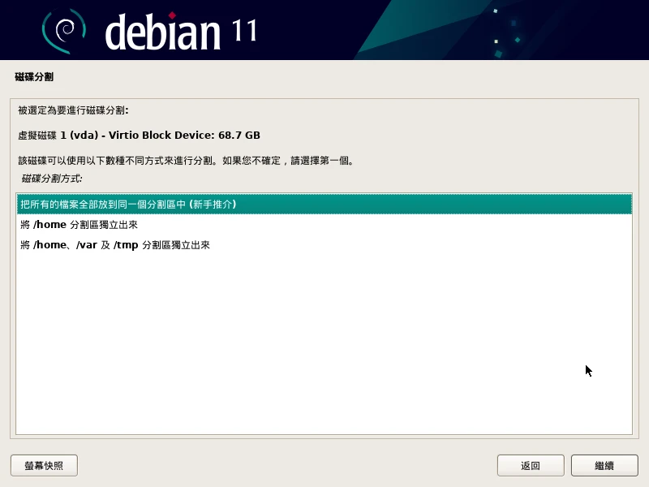Click blank area between 螢幕快照 and 返回 buttons
649x487 pixels.
(x=284, y=466)
